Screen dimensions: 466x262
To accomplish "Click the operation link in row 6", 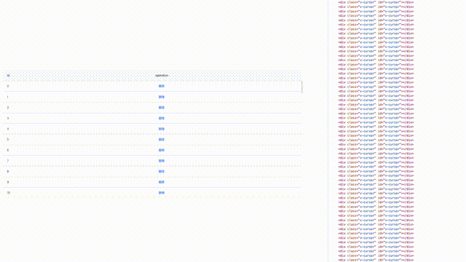I will [x=162, y=151].
